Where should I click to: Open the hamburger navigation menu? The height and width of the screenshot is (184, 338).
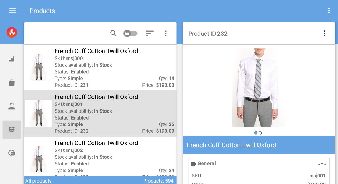13,11
